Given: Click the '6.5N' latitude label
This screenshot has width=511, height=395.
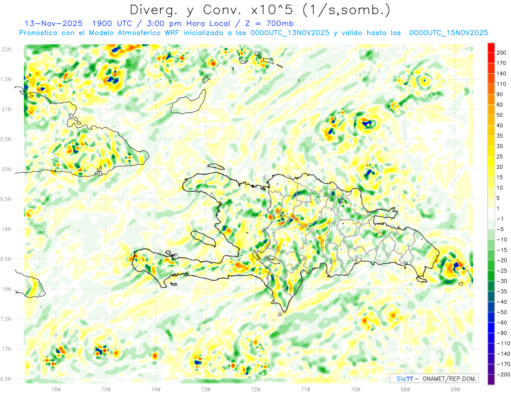Looking at the screenshot, I should pos(6,379).
